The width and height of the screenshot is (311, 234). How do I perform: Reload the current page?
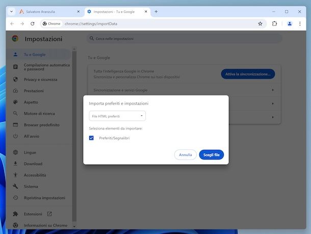click(33, 24)
